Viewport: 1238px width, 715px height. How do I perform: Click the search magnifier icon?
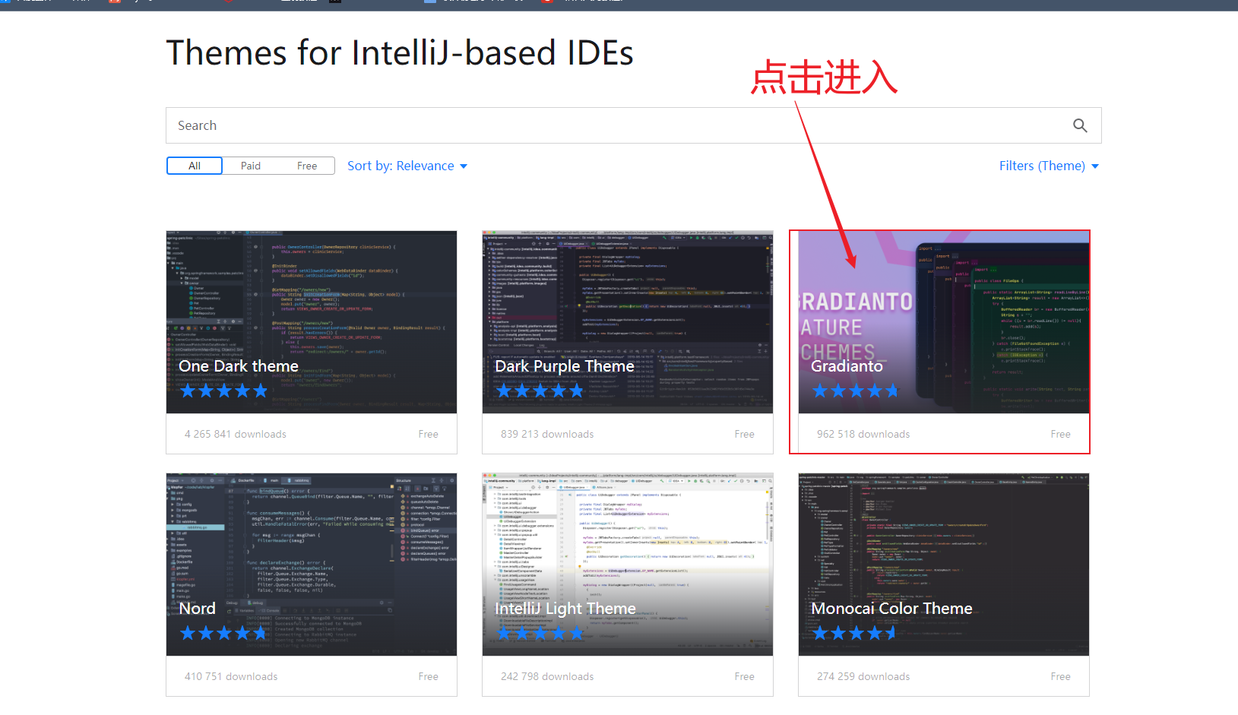[1080, 125]
